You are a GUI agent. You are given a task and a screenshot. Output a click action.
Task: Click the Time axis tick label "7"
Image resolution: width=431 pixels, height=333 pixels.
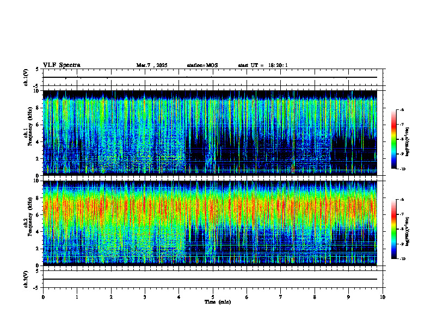281,297
